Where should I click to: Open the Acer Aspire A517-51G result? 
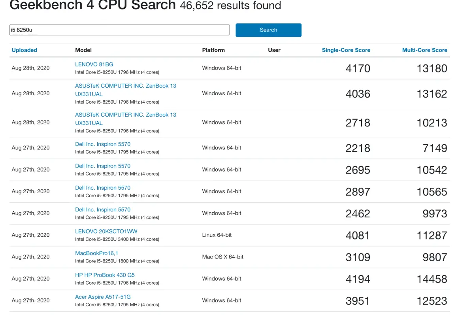(x=103, y=297)
